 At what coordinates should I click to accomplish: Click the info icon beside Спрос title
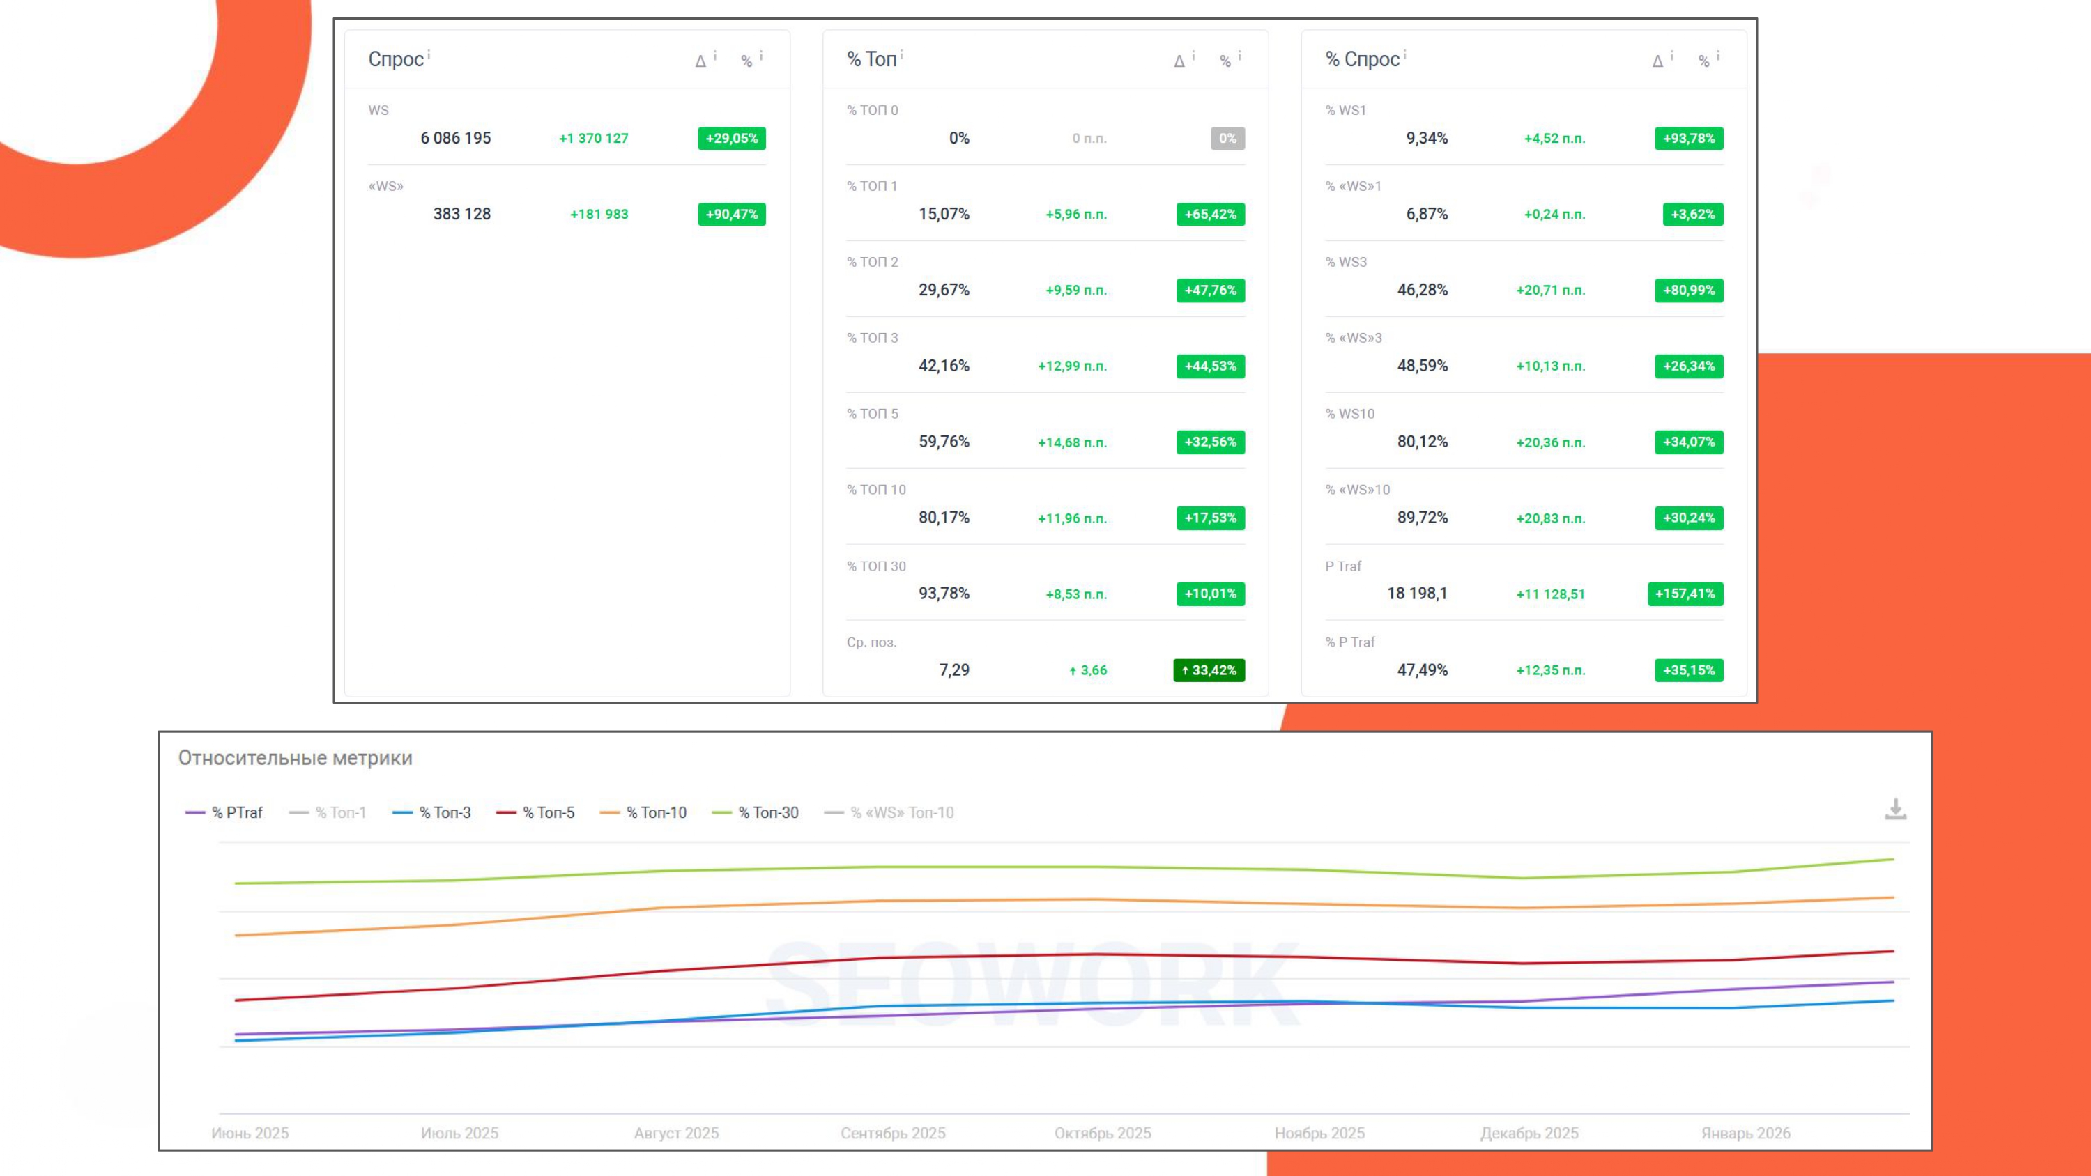pyautogui.click(x=429, y=54)
